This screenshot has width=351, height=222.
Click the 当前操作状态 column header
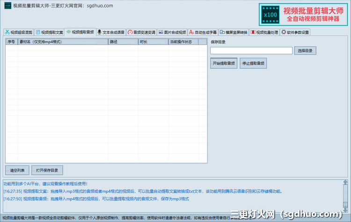(x=183, y=42)
